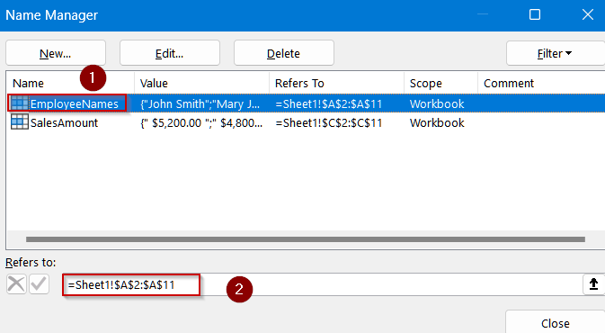Sort by the Scope column header
The height and width of the screenshot is (333, 605).
440,83
